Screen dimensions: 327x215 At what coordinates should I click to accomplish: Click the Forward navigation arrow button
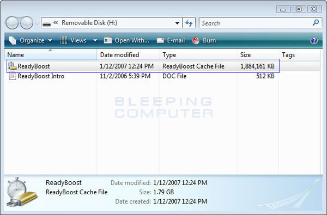click(27, 23)
